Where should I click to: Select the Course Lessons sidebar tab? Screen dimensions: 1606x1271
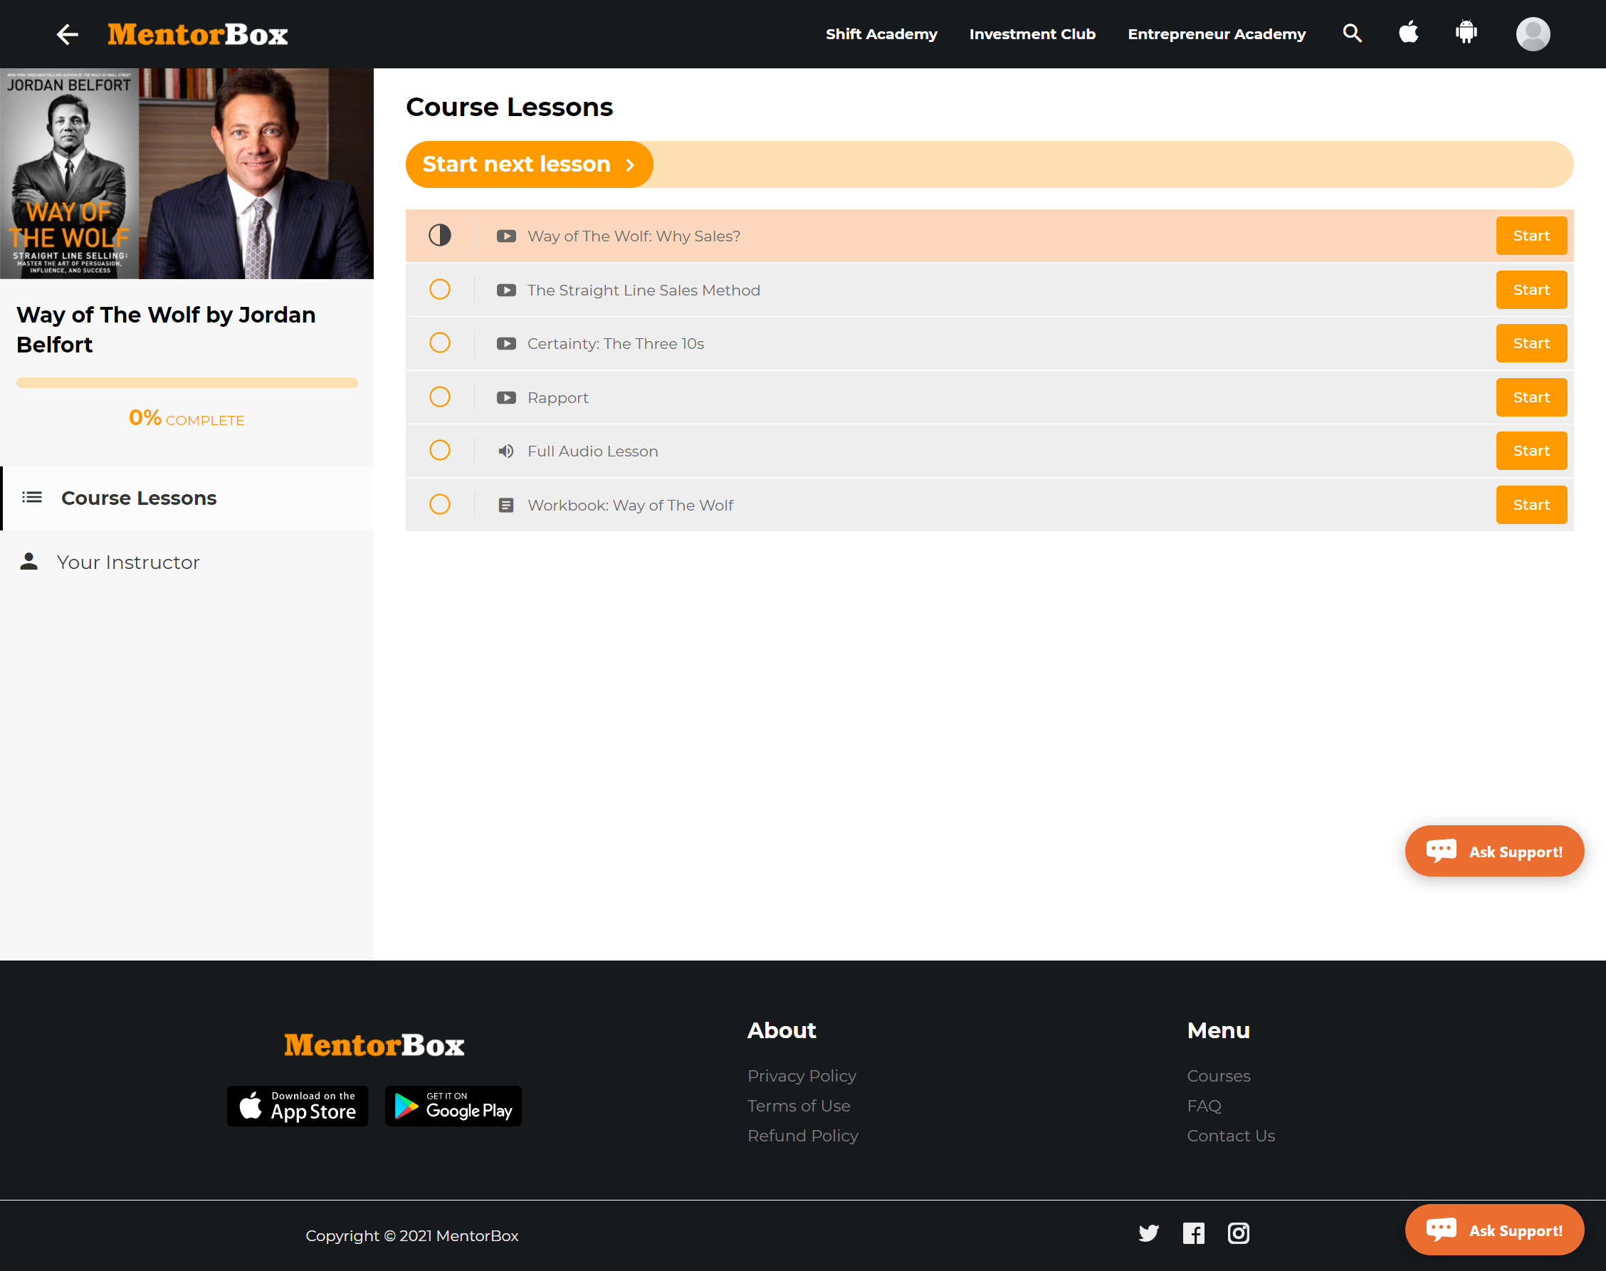pos(187,498)
